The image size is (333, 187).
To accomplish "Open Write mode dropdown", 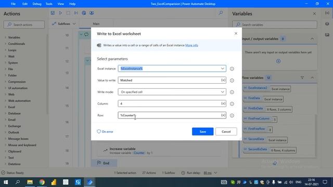I will click(222, 92).
